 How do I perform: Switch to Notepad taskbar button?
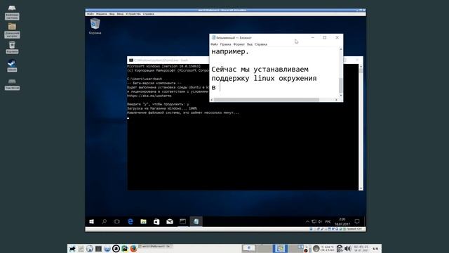point(196,221)
